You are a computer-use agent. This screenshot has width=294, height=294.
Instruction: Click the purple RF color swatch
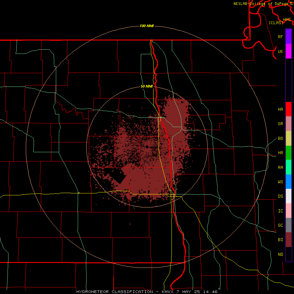click(x=288, y=37)
